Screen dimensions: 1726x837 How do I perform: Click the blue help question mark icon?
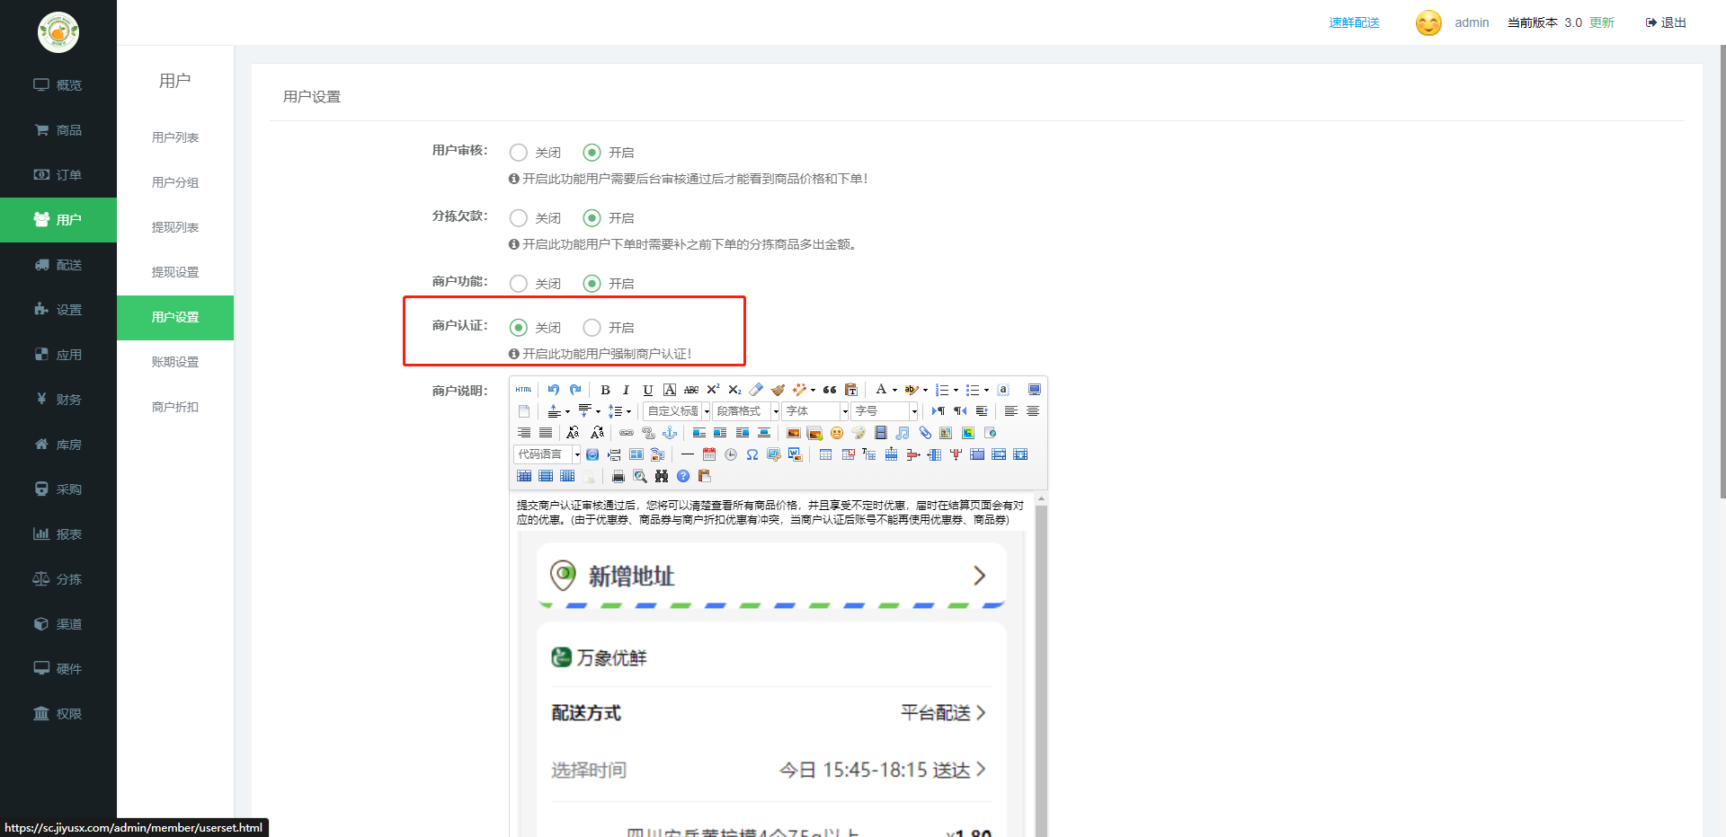click(x=683, y=476)
